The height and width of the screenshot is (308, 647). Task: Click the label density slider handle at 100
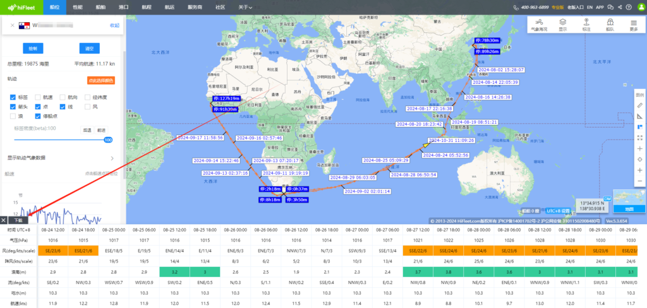click(108, 139)
